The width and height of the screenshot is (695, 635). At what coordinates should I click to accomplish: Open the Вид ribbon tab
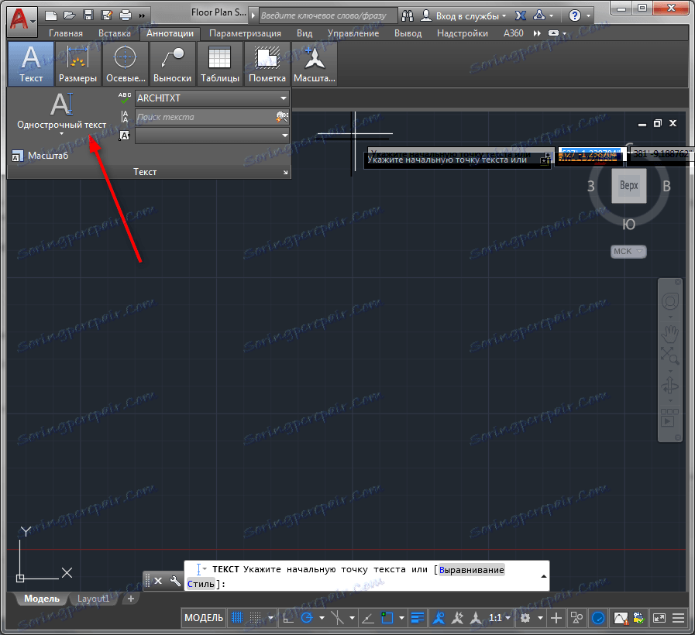[x=304, y=33]
